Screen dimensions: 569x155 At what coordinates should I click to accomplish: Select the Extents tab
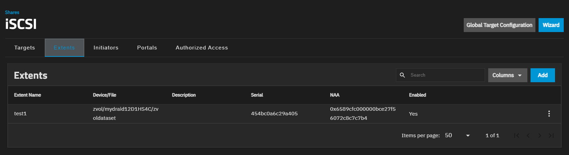click(x=64, y=48)
